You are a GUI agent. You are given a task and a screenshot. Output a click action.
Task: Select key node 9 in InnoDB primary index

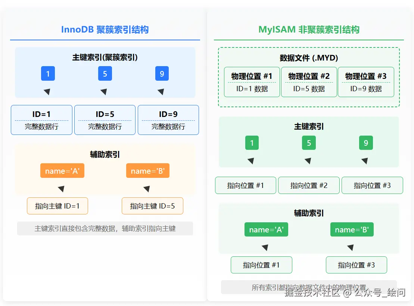tap(162, 74)
